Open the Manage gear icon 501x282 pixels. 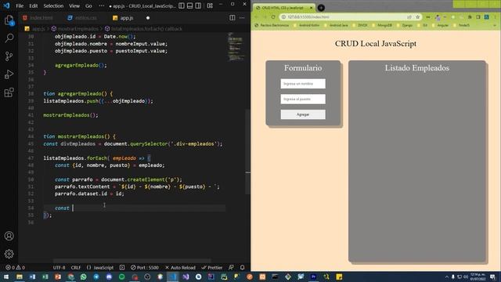click(x=9, y=254)
